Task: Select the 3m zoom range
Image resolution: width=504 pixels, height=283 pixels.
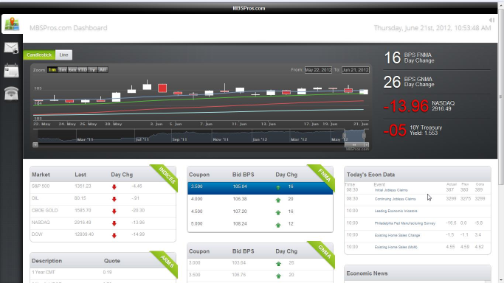Action: pos(63,69)
